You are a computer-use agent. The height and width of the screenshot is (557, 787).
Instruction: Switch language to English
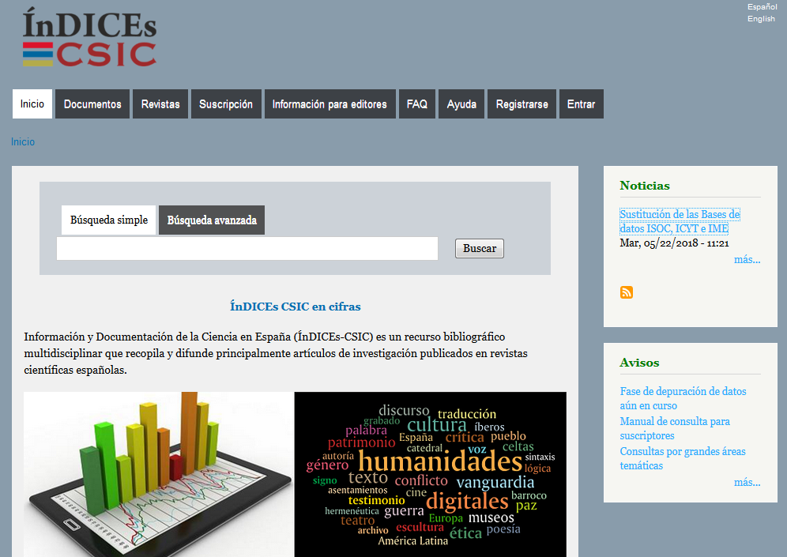point(761,19)
